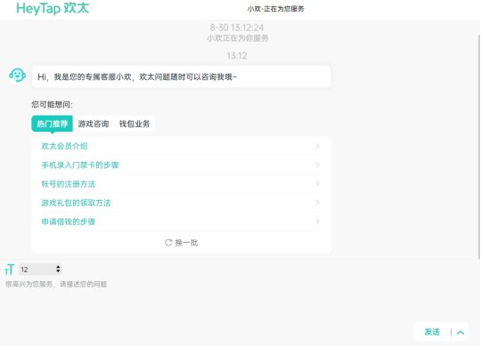Click the 小欢-正在为您服务 header title

coord(275,9)
